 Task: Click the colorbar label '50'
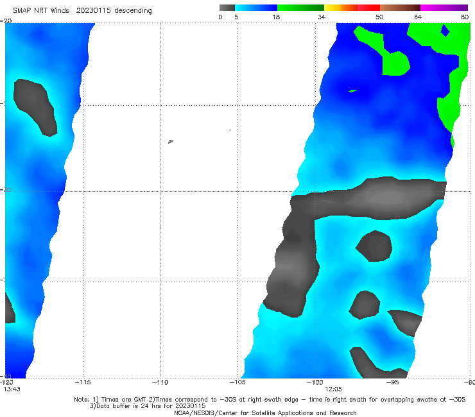click(x=379, y=17)
